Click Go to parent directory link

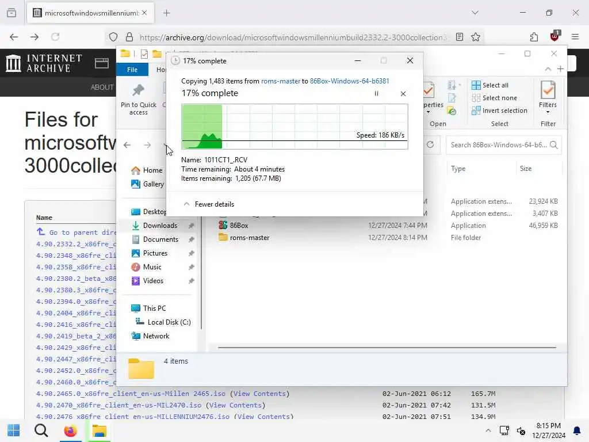pyautogui.click(x=77, y=233)
